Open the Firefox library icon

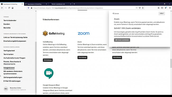pos(159,8)
